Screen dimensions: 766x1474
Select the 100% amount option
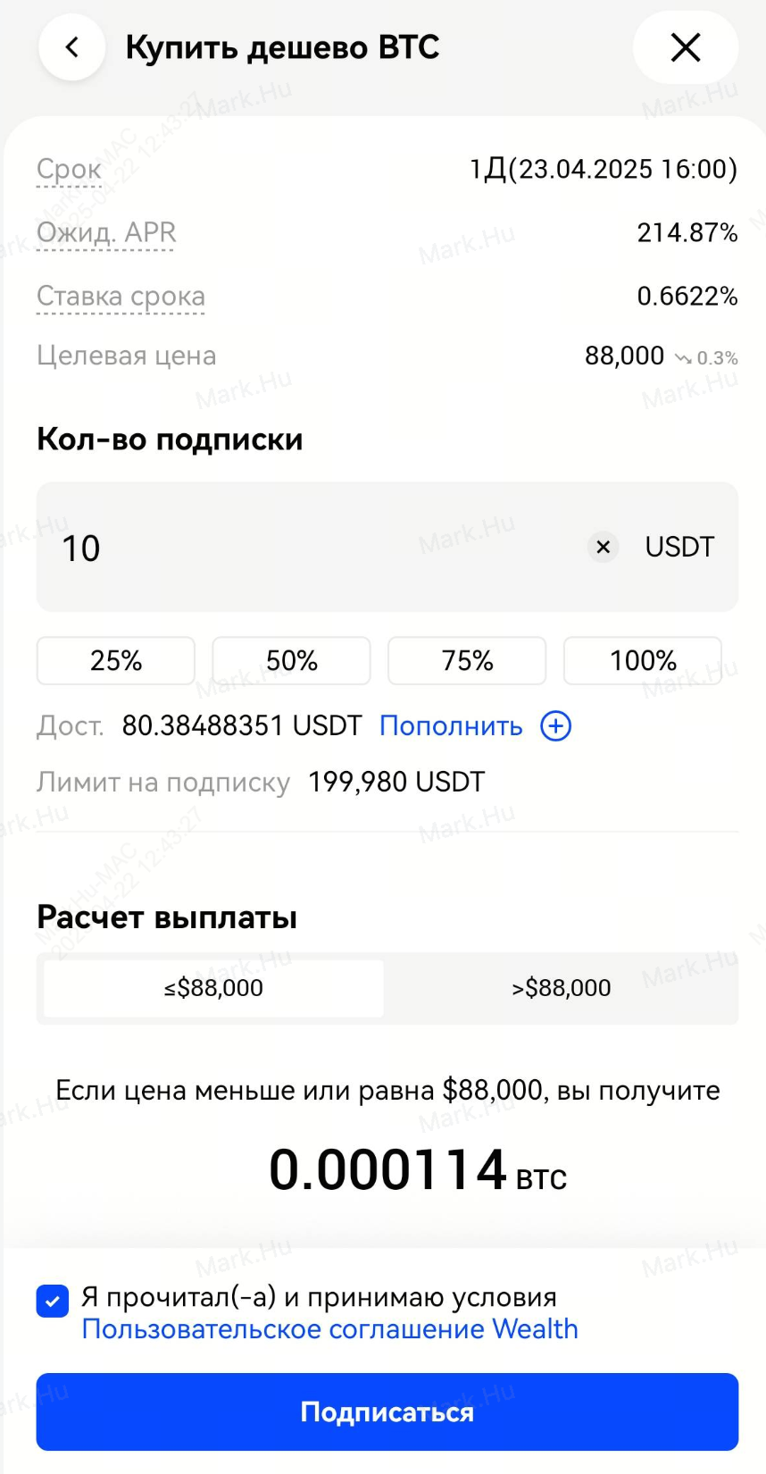[643, 661]
